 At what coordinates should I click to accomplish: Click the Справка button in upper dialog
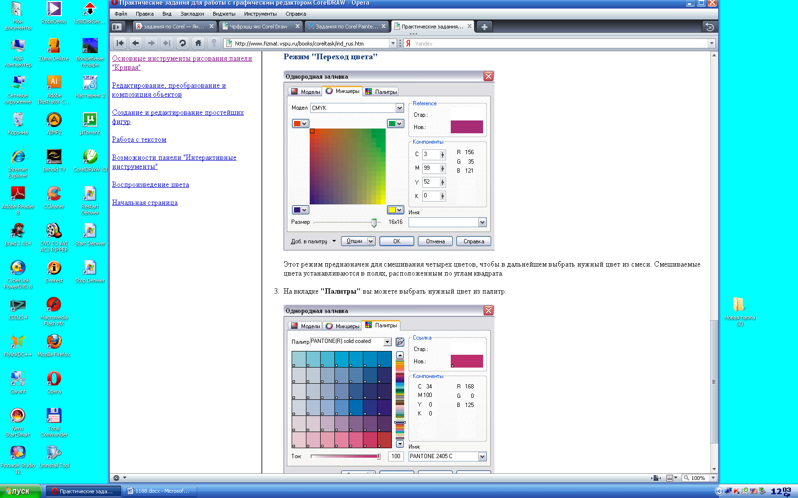click(x=474, y=241)
